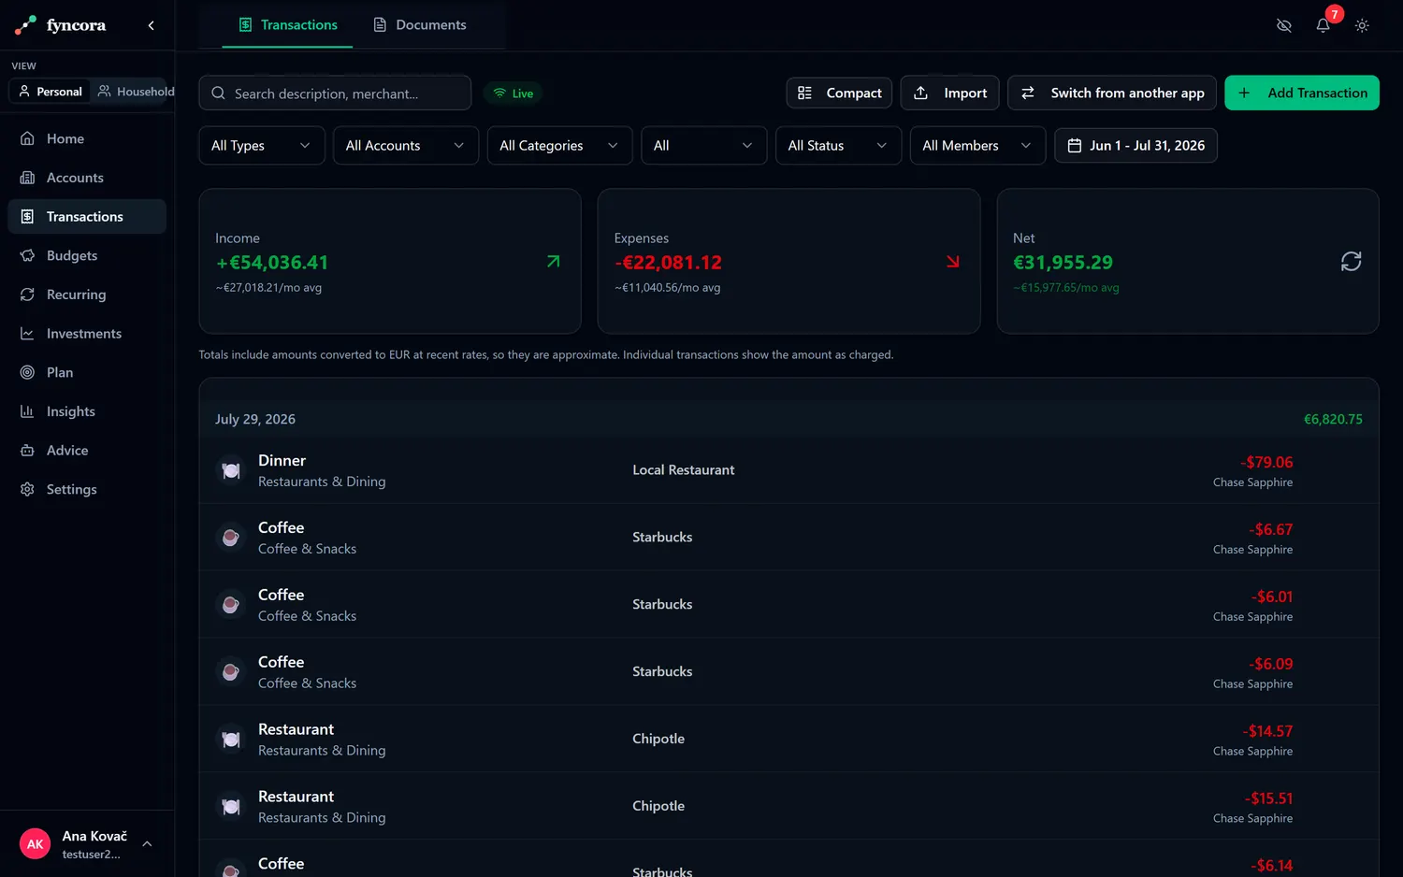Open Budgets page from sidebar
1403x877 pixels.
coord(87,255)
